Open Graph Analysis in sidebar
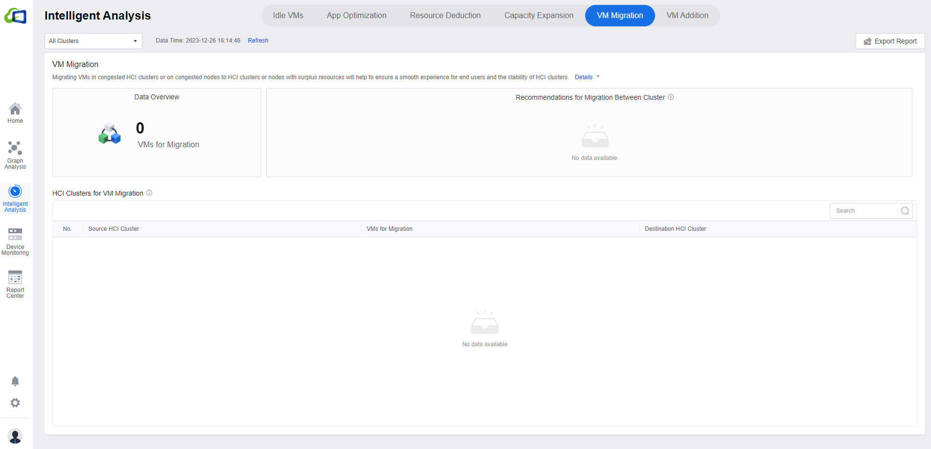 pyautogui.click(x=15, y=155)
